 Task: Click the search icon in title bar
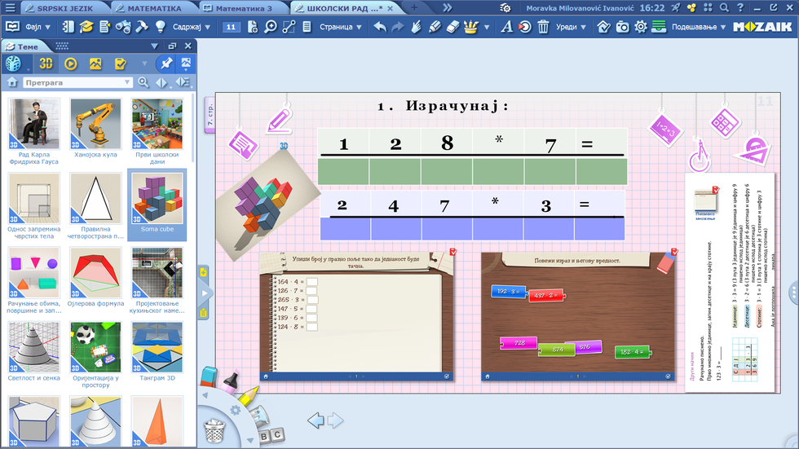point(724,8)
